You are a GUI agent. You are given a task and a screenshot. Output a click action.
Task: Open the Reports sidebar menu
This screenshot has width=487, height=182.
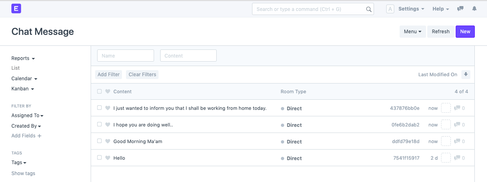[x=23, y=58]
